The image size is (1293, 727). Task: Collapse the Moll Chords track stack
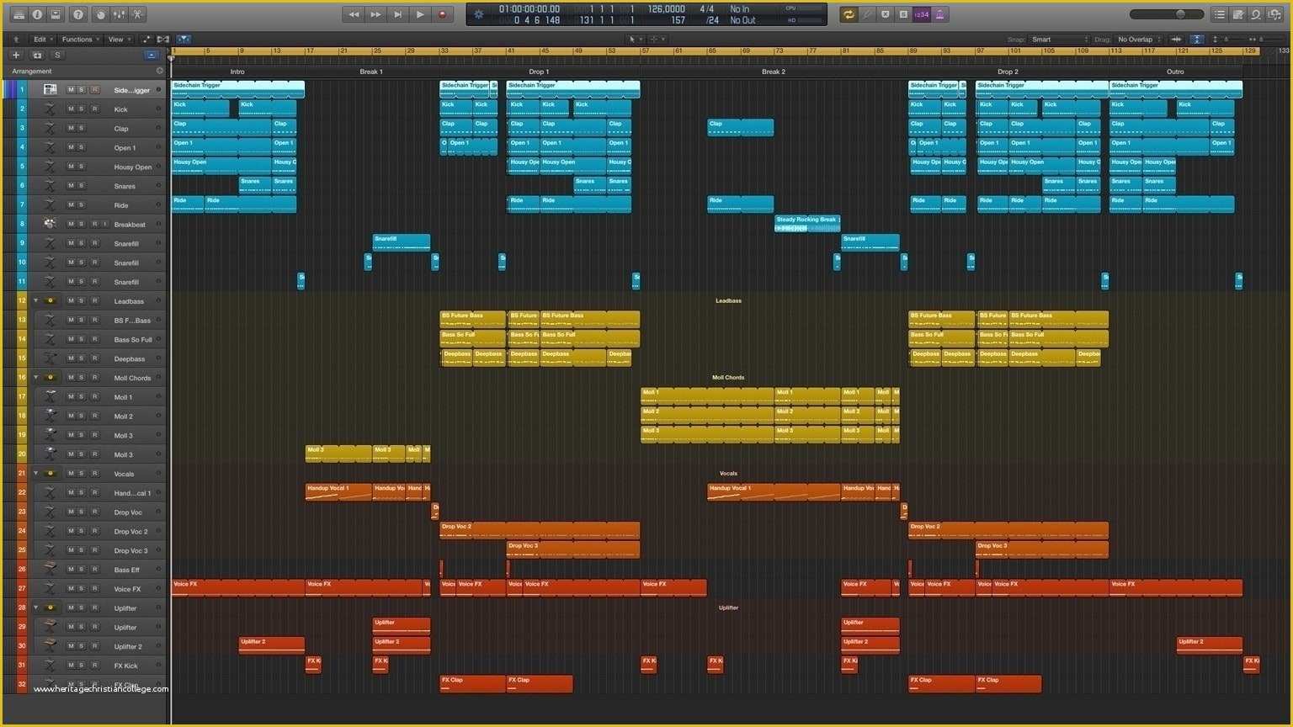pyautogui.click(x=35, y=378)
